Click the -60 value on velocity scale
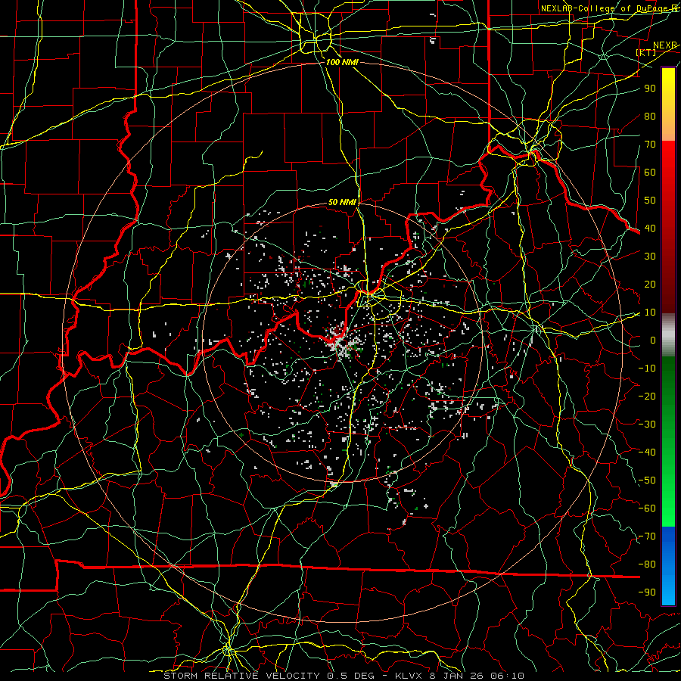This screenshot has width=681, height=681. click(x=647, y=508)
